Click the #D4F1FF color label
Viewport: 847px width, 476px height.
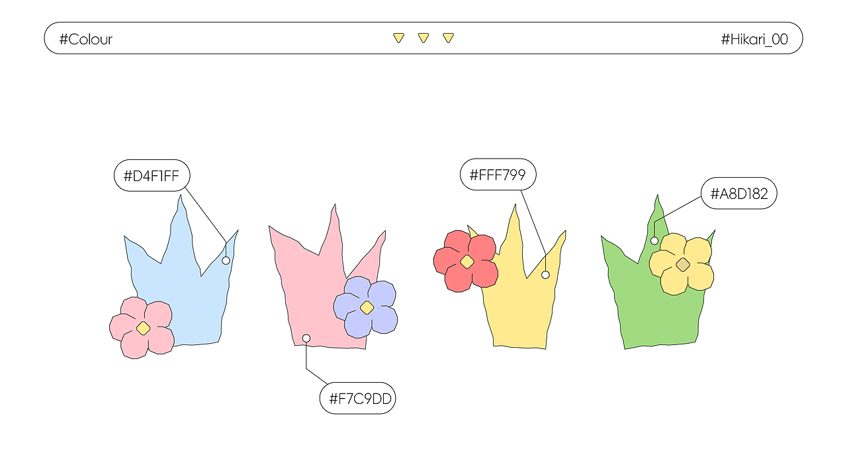point(152,176)
